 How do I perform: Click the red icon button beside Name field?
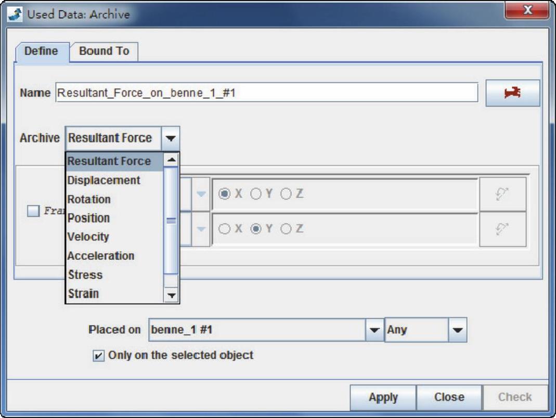point(512,93)
